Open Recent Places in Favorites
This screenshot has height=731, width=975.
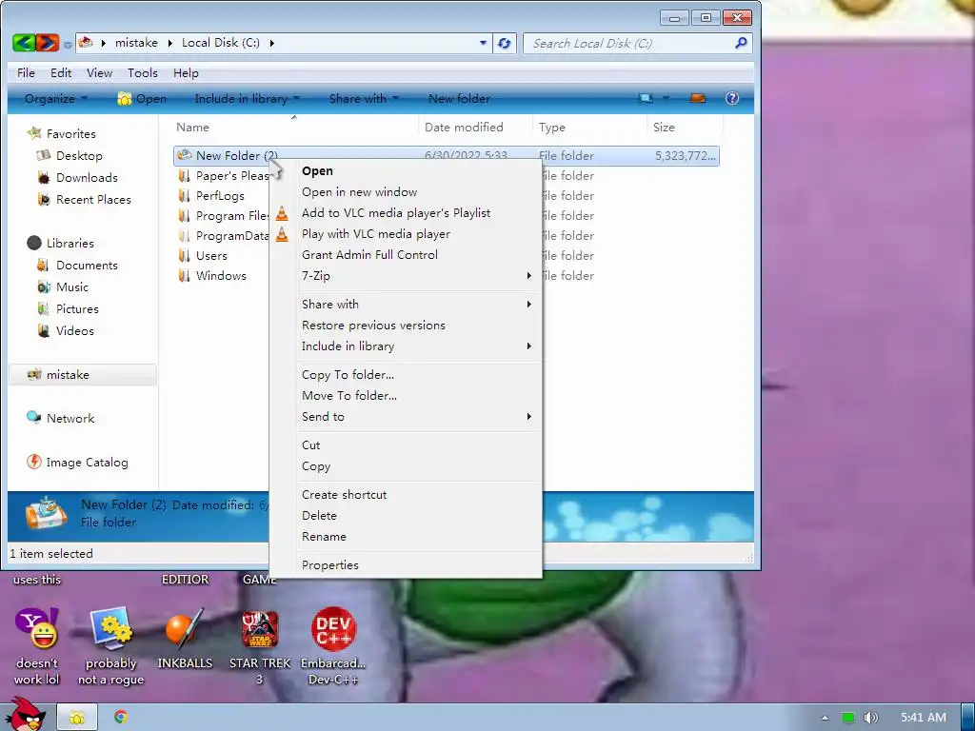pyautogui.click(x=93, y=200)
